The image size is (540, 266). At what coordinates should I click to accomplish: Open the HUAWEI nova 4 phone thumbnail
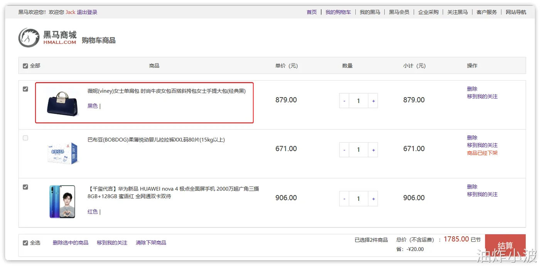pos(62,202)
